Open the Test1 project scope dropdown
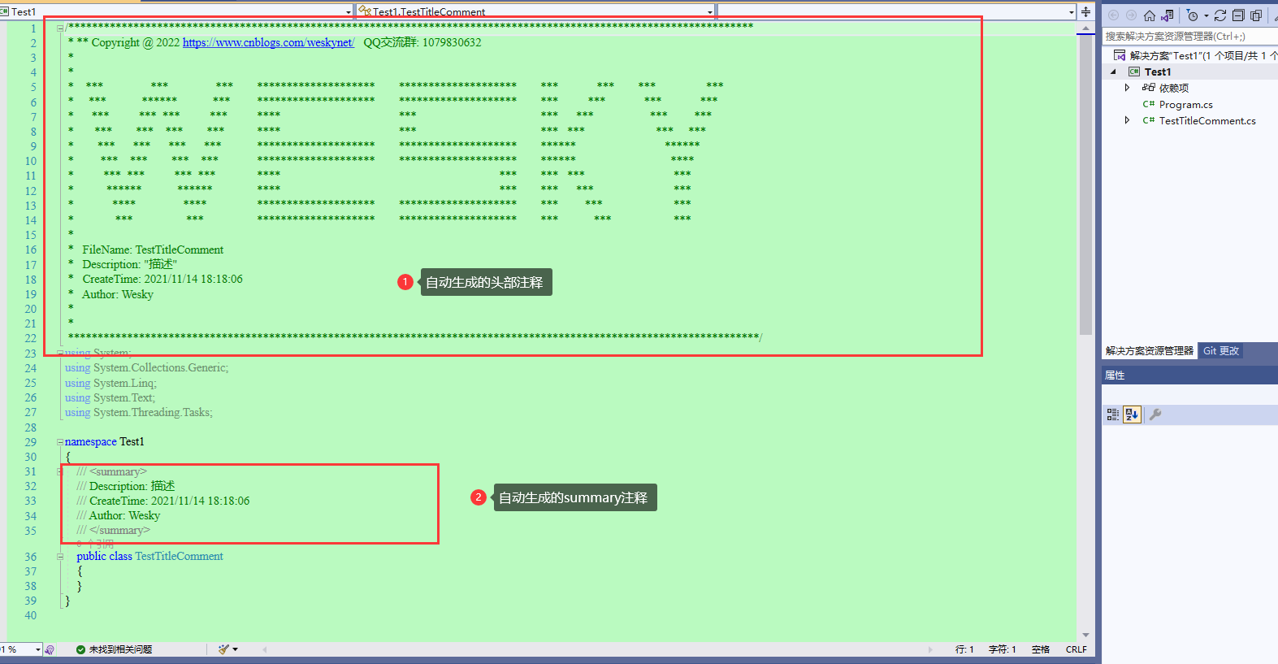1278x664 pixels. (x=349, y=11)
